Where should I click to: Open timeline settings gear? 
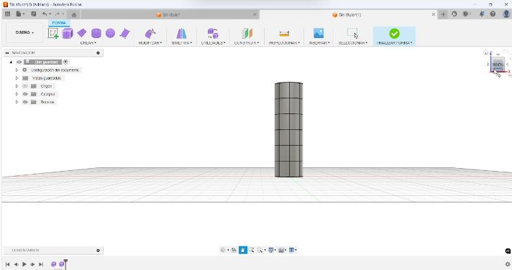(508, 264)
